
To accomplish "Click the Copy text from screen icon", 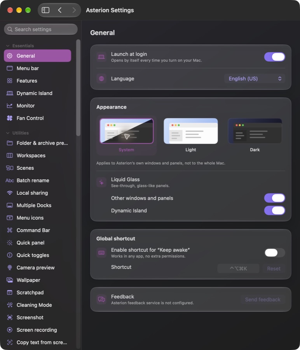I will point(10,343).
